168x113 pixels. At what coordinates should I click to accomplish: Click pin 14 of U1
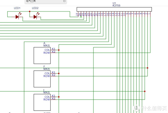[x=113, y=14]
